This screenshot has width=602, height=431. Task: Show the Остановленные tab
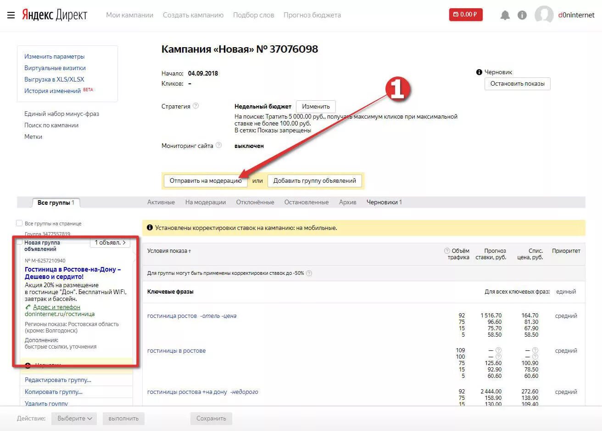point(307,202)
